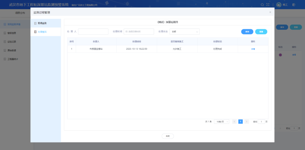The height and width of the screenshot is (150, 305).
Task: Expand the 10条/页 page size dropdown
Action: (x=221, y=122)
